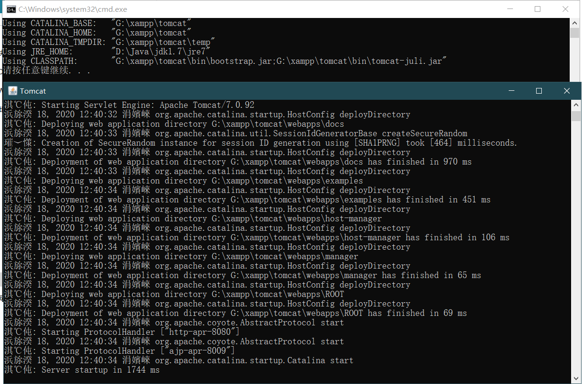Click the Tomcat Java icon in title bar
Viewport: 582px width, 384px height.
[x=13, y=91]
